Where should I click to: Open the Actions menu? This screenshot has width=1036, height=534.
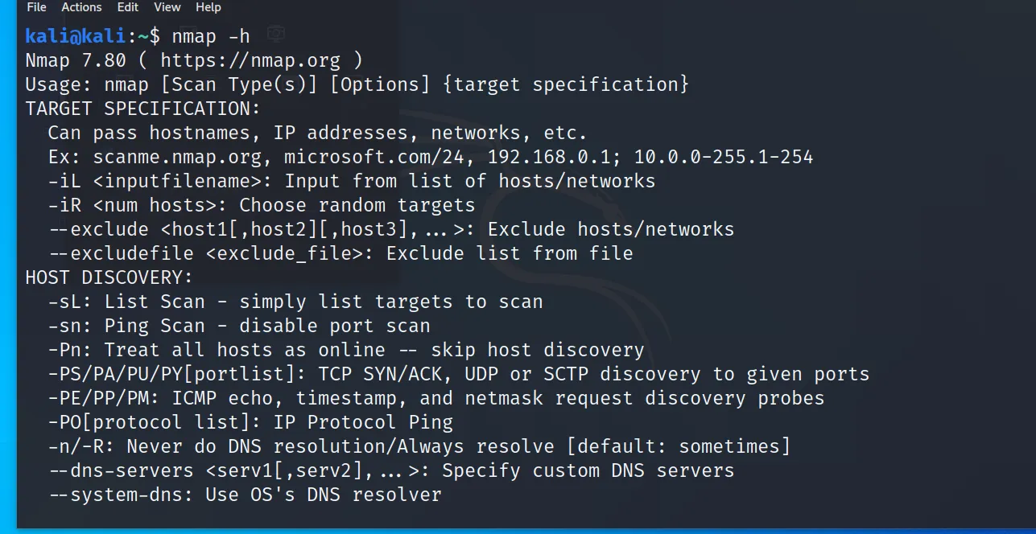pos(81,7)
